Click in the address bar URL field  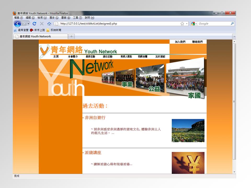[118, 24]
